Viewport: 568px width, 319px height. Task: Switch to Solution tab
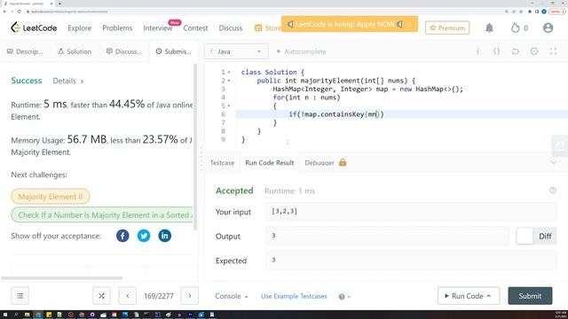pos(75,51)
